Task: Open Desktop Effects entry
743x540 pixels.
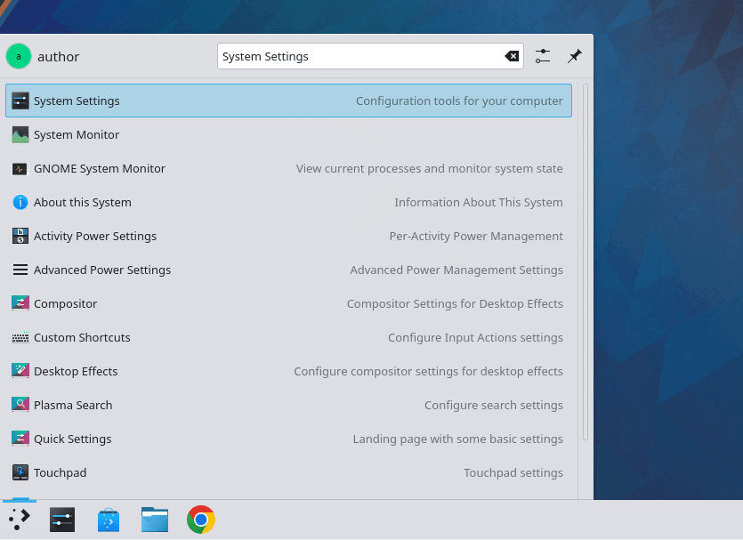Action: coord(288,371)
